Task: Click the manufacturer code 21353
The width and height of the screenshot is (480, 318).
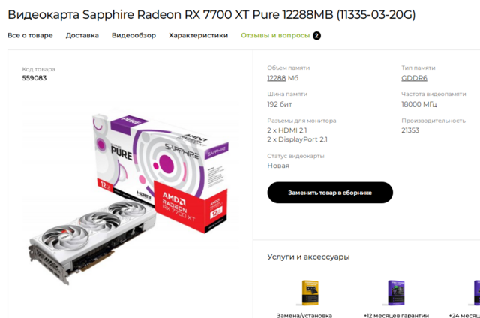Action: click(410, 130)
